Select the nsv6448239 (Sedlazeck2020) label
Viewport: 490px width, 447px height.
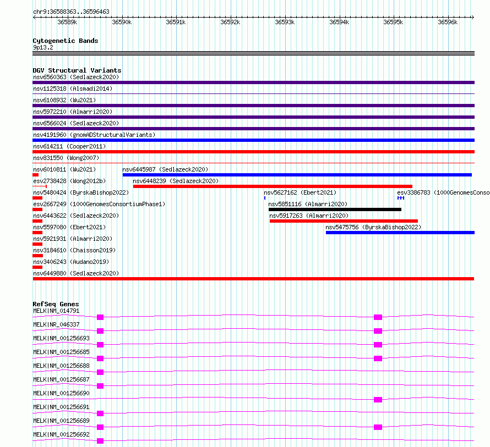click(x=176, y=181)
